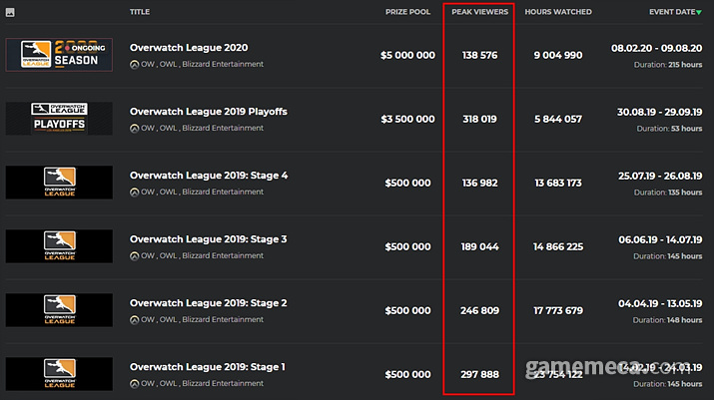
Task: Sort table by Prize Pool header
Action: coord(408,12)
